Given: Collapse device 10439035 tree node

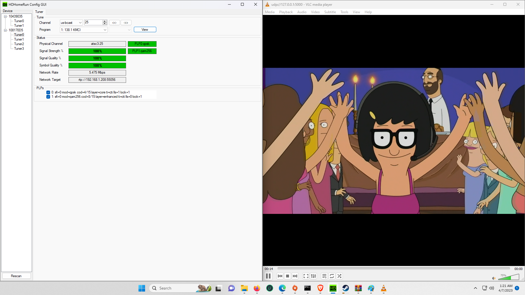Looking at the screenshot, I should pos(5,16).
